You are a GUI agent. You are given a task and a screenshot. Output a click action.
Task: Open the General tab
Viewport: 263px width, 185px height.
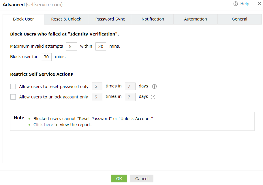click(x=239, y=19)
